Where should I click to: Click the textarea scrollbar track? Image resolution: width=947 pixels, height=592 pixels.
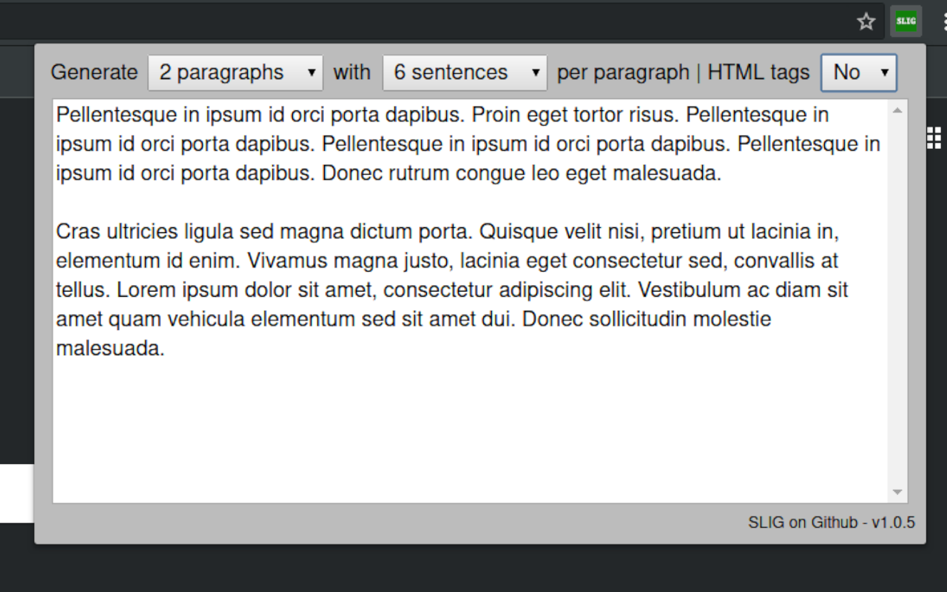(897, 296)
